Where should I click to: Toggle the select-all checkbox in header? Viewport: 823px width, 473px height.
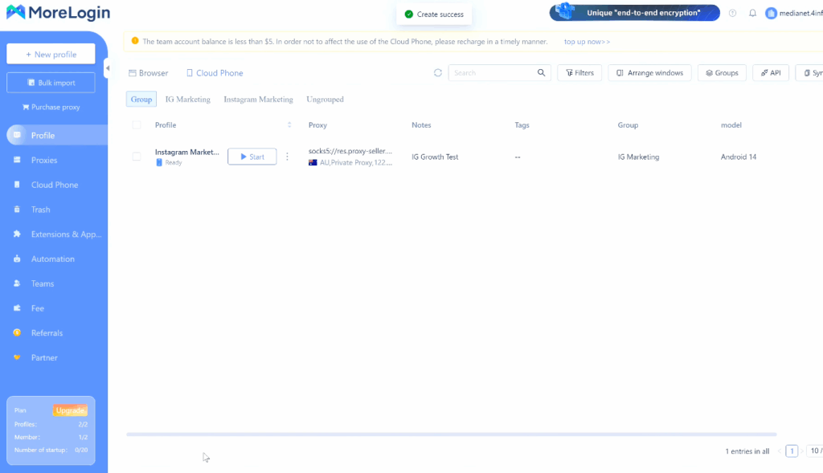point(137,125)
